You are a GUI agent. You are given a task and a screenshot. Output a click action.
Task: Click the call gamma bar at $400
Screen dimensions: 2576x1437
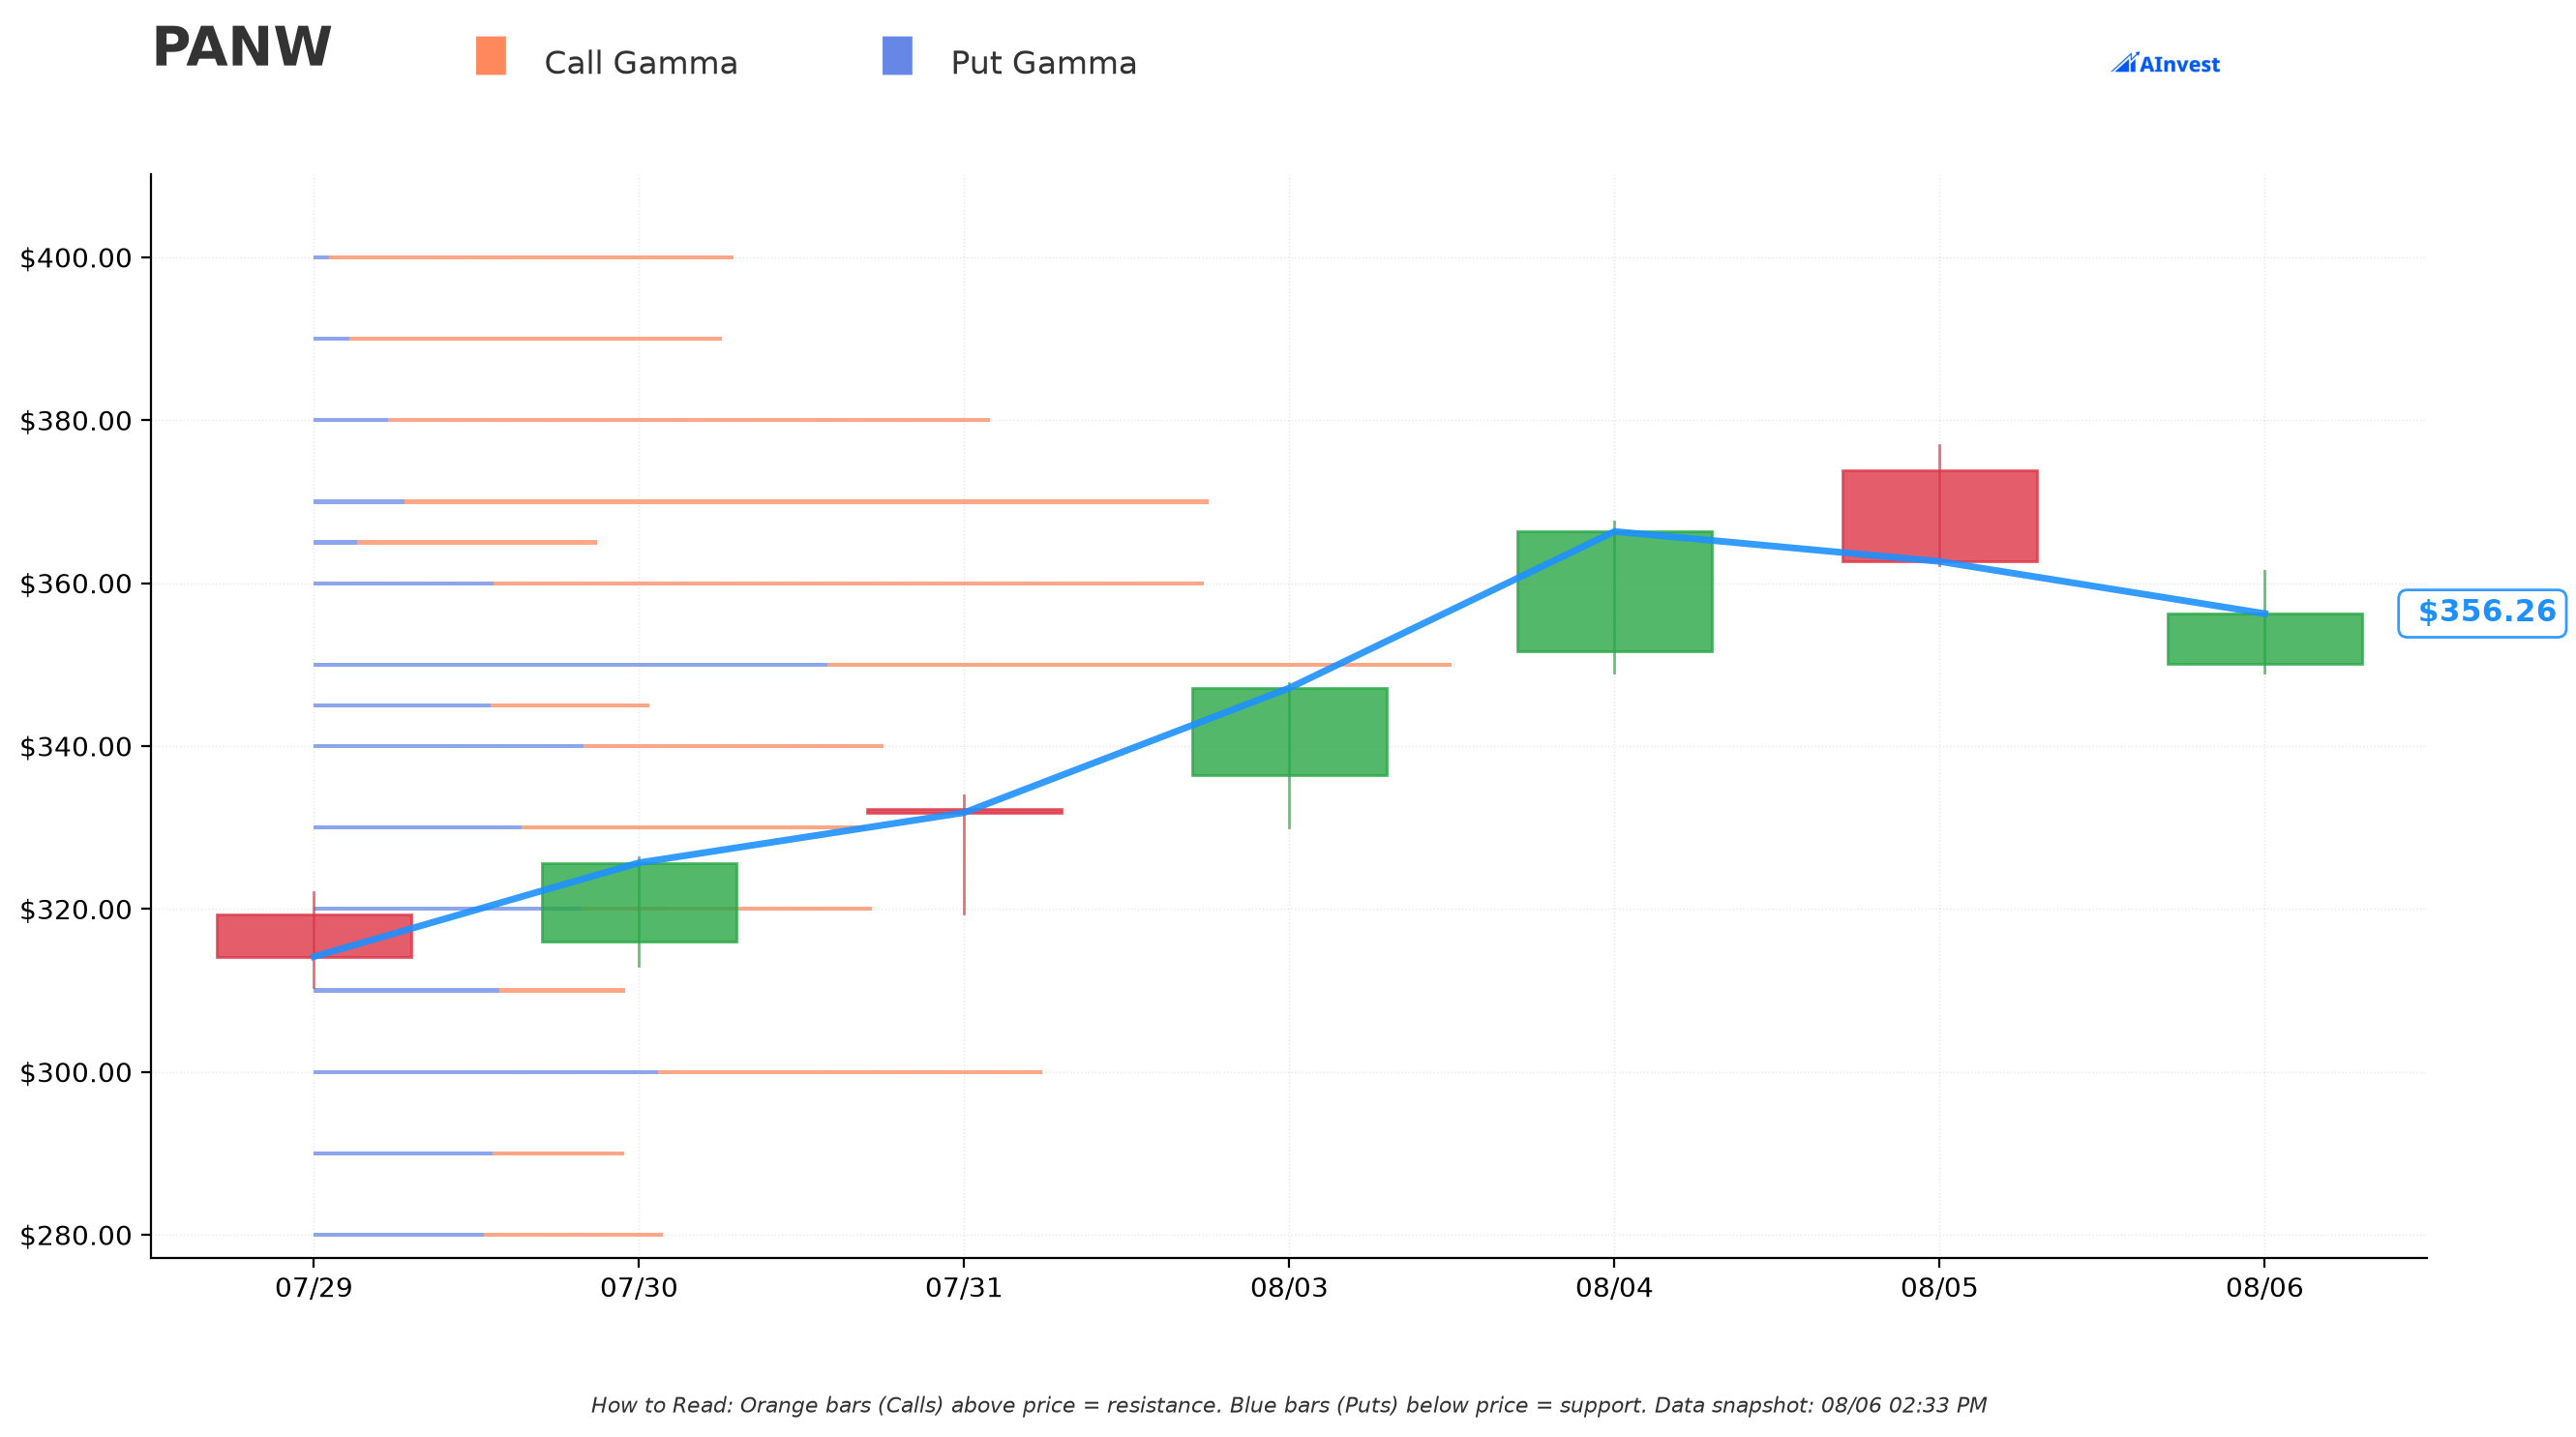point(531,258)
